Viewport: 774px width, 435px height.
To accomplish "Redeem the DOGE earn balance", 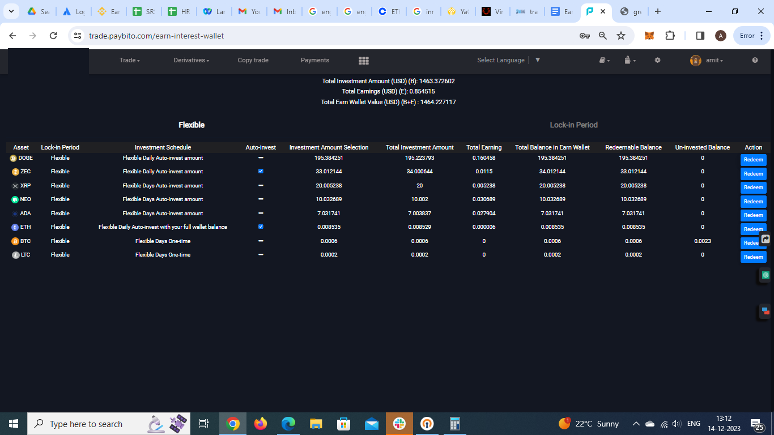I will (753, 160).
